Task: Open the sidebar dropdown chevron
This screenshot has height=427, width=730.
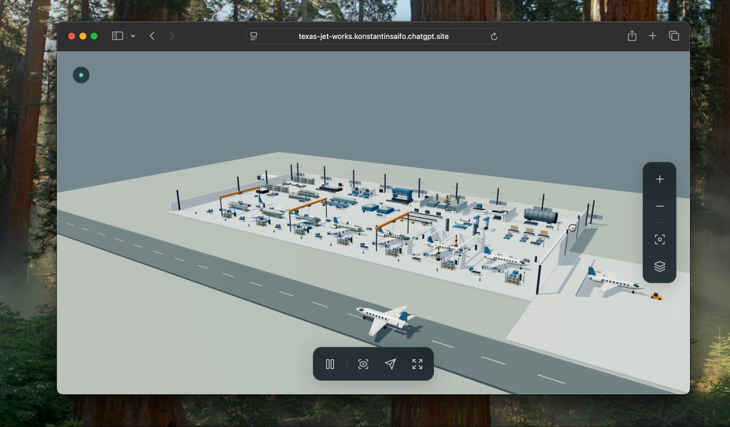Action: 133,36
